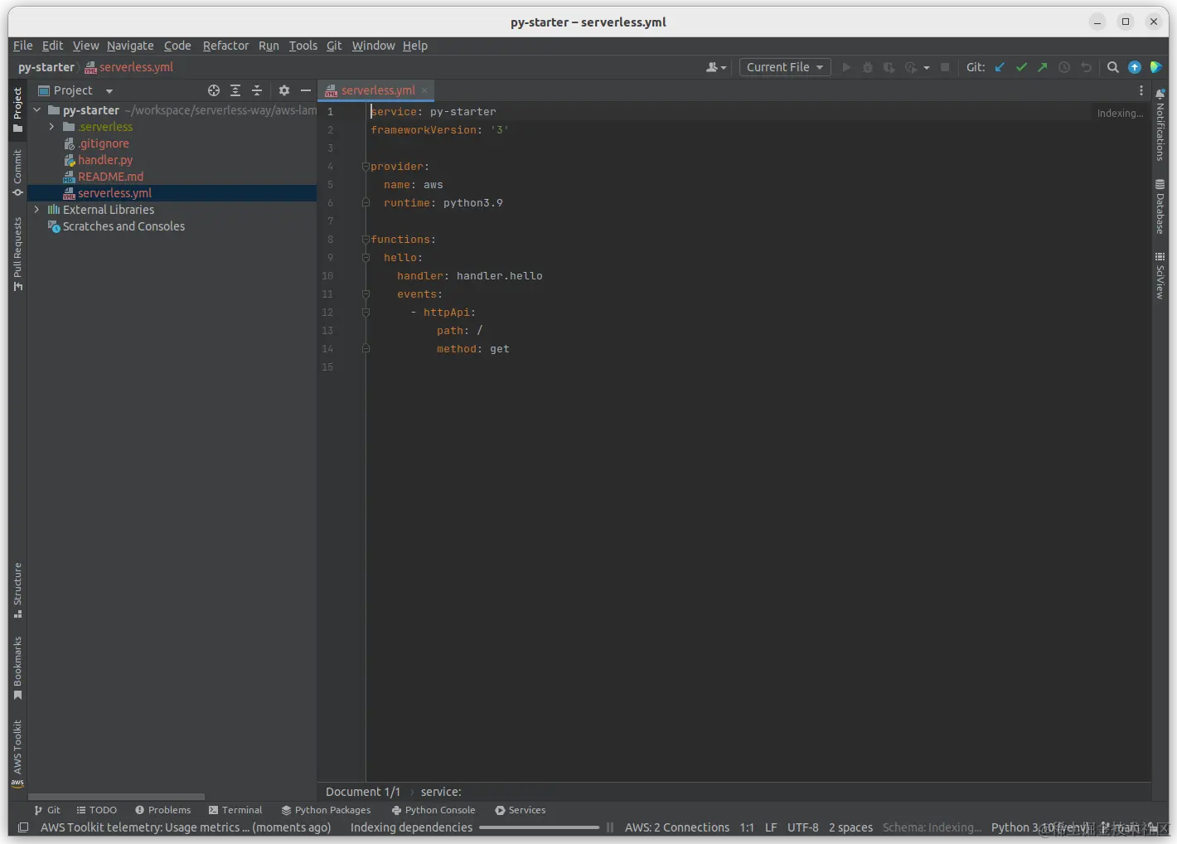This screenshot has width=1177, height=844.
Task: Toggle the SciView side panel
Action: pos(1160,277)
